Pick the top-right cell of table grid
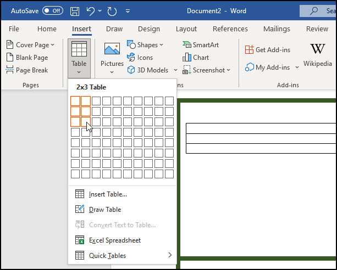 169,101
